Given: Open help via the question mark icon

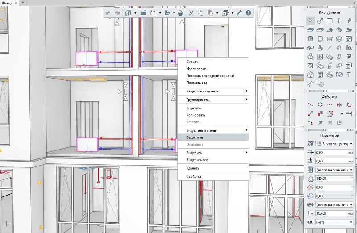Looking at the screenshot, I should (248, 13).
